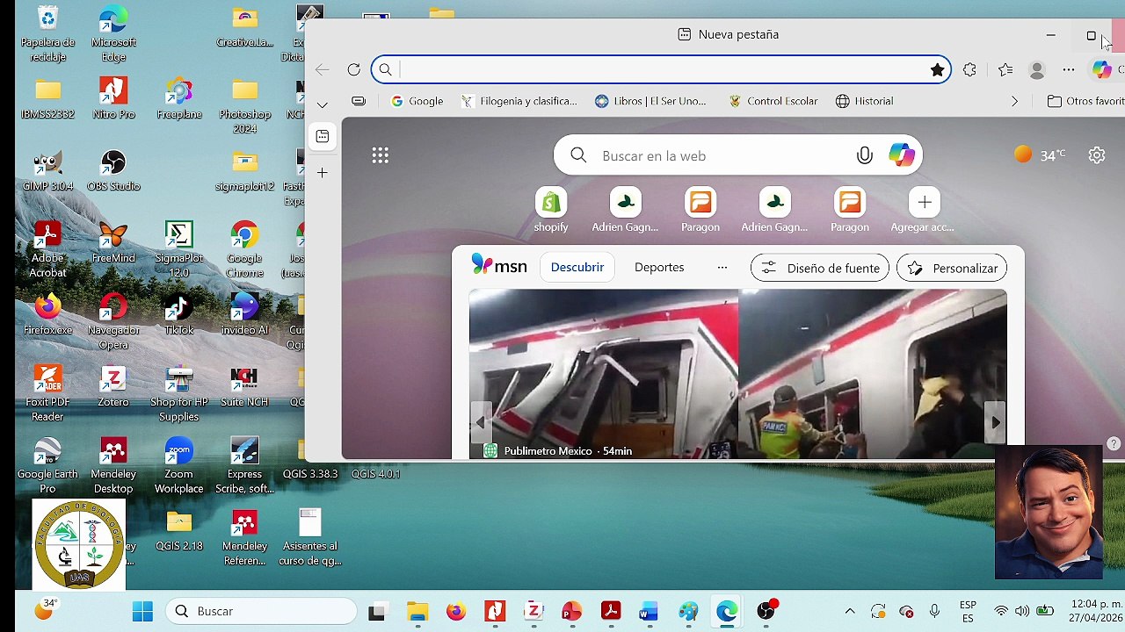Open the Edge favorites hub icon

coord(1005,70)
